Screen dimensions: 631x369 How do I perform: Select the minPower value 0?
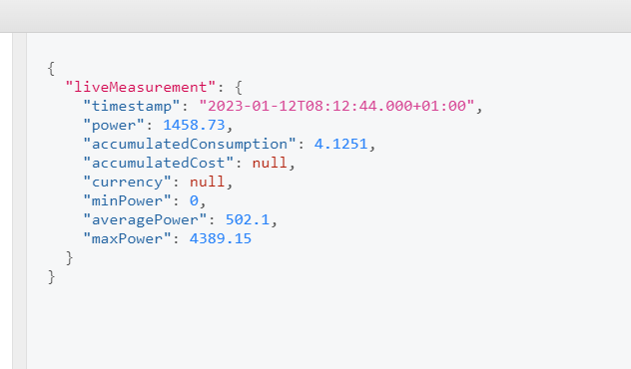click(x=194, y=200)
